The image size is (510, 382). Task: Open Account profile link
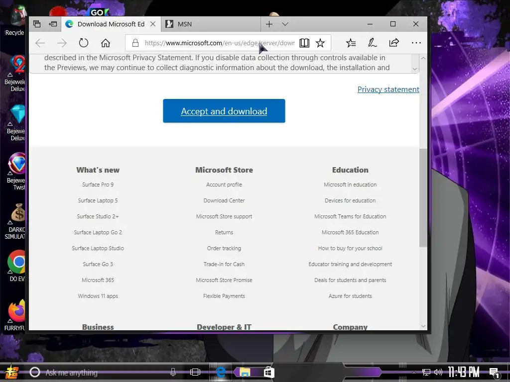click(224, 185)
